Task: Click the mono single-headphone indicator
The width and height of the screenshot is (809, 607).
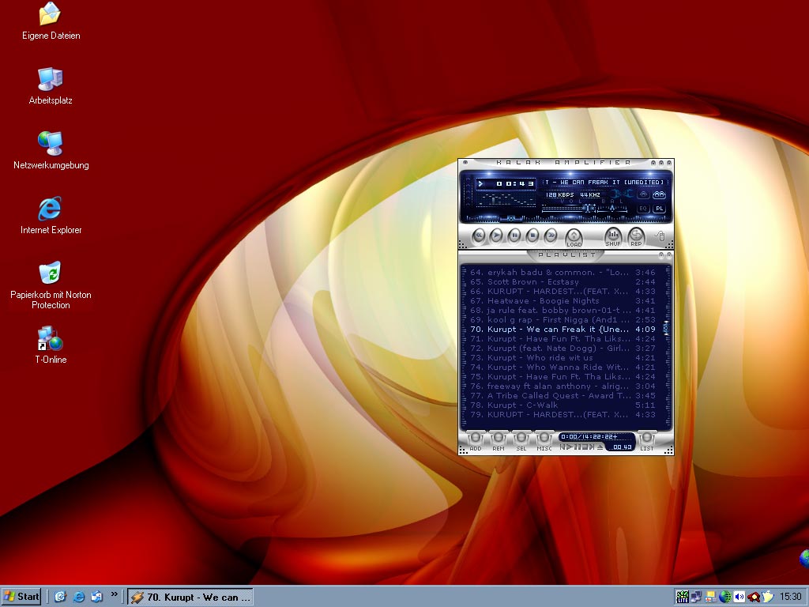Action: [x=643, y=195]
